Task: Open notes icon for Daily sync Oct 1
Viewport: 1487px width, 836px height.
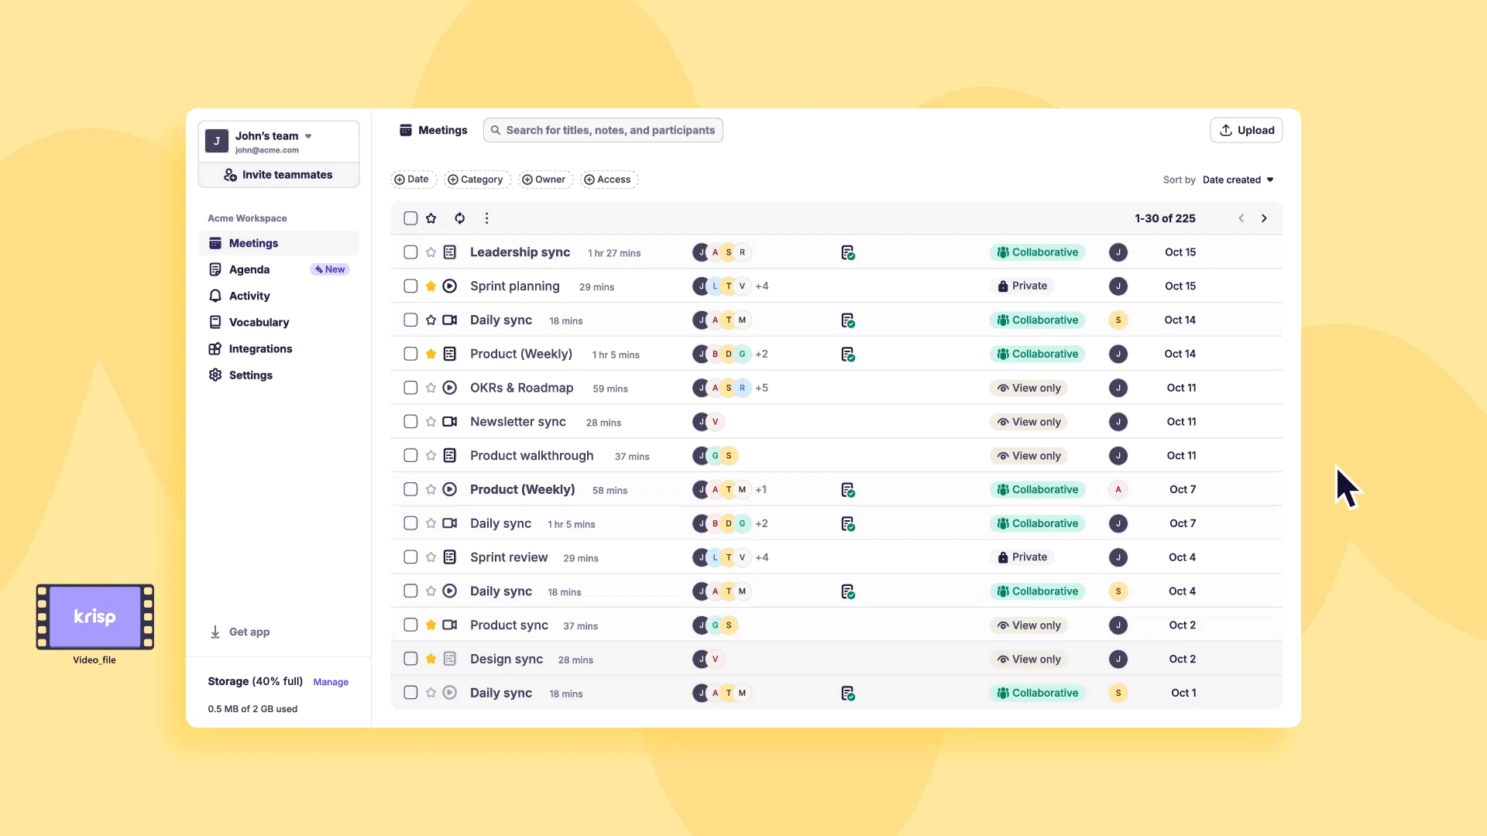Action: click(x=848, y=693)
